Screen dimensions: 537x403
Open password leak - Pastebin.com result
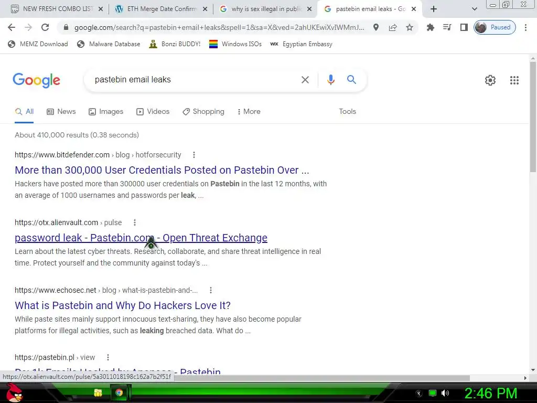pyautogui.click(x=141, y=238)
